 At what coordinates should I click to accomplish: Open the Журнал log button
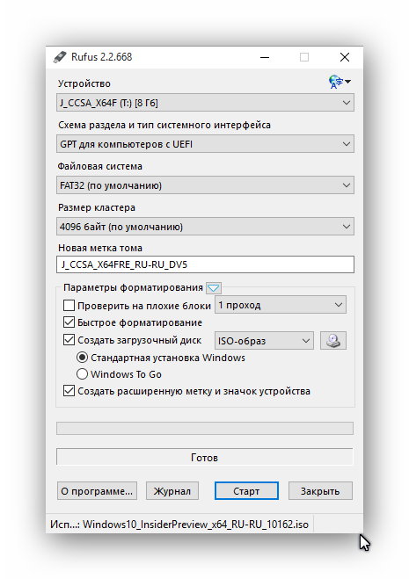pos(172,491)
